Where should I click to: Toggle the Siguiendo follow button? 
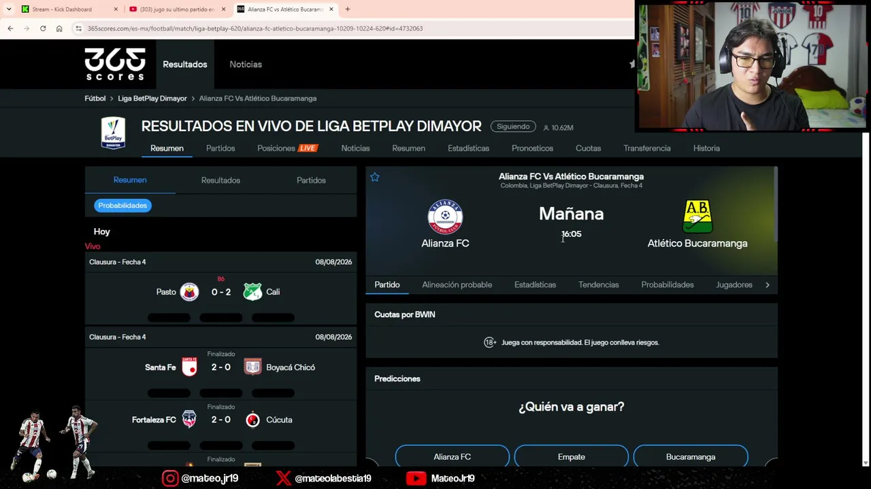[x=513, y=127]
